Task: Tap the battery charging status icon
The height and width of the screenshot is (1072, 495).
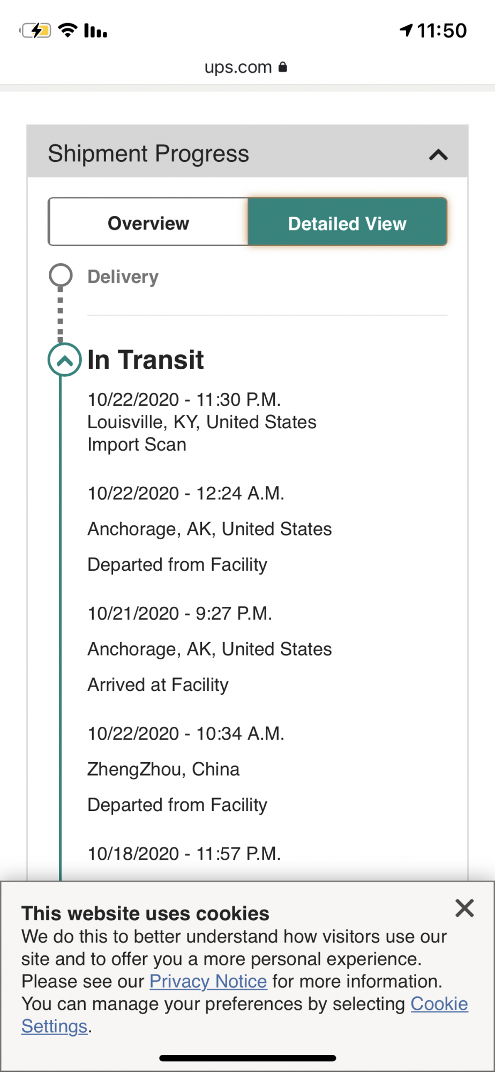Action: pos(36,31)
